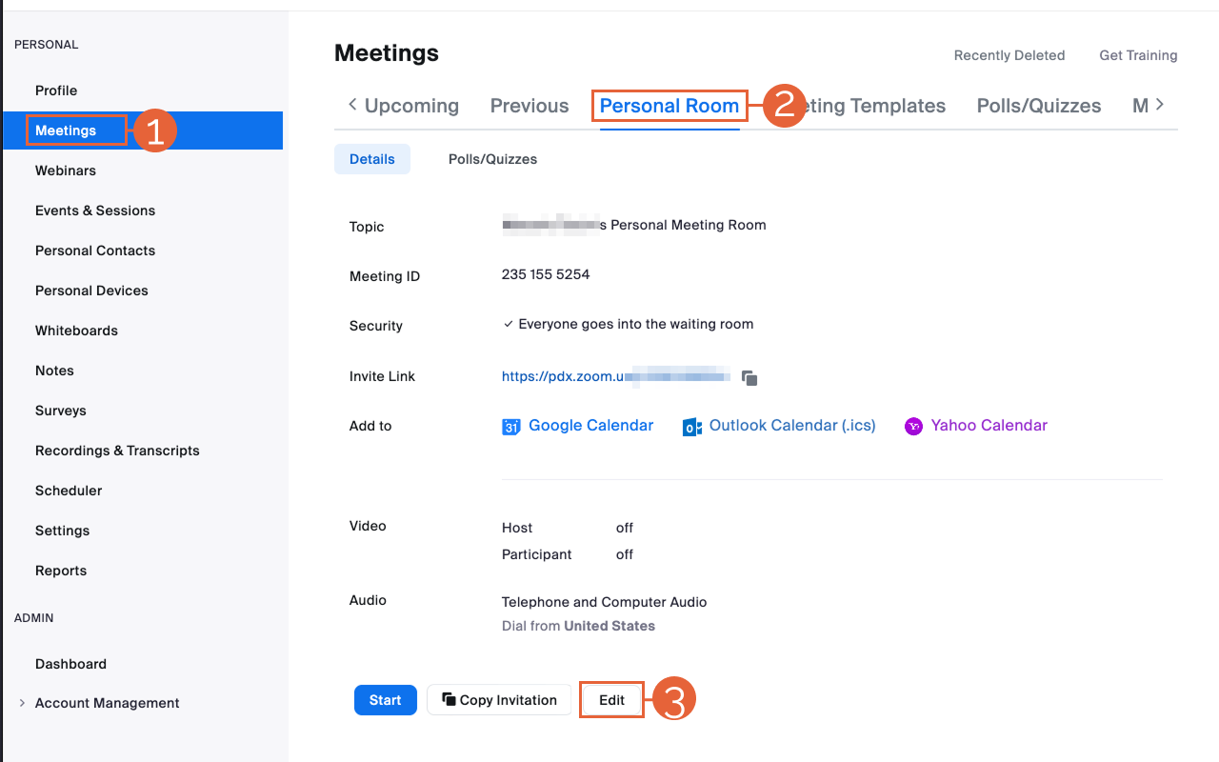Click the Copy Invitation button
1219x762 pixels.
(x=499, y=700)
